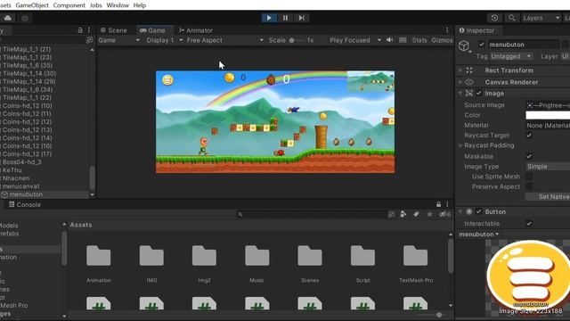Toggle the Preserve Aspect checkbox

(529, 186)
